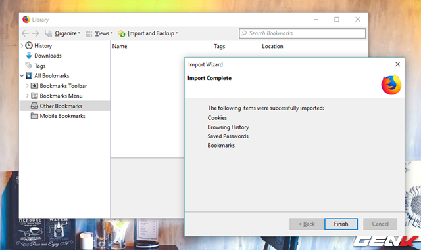Image resolution: width=421 pixels, height=250 pixels.
Task: Focus the Search Bookmarks field
Action: pyautogui.click(x=303, y=33)
